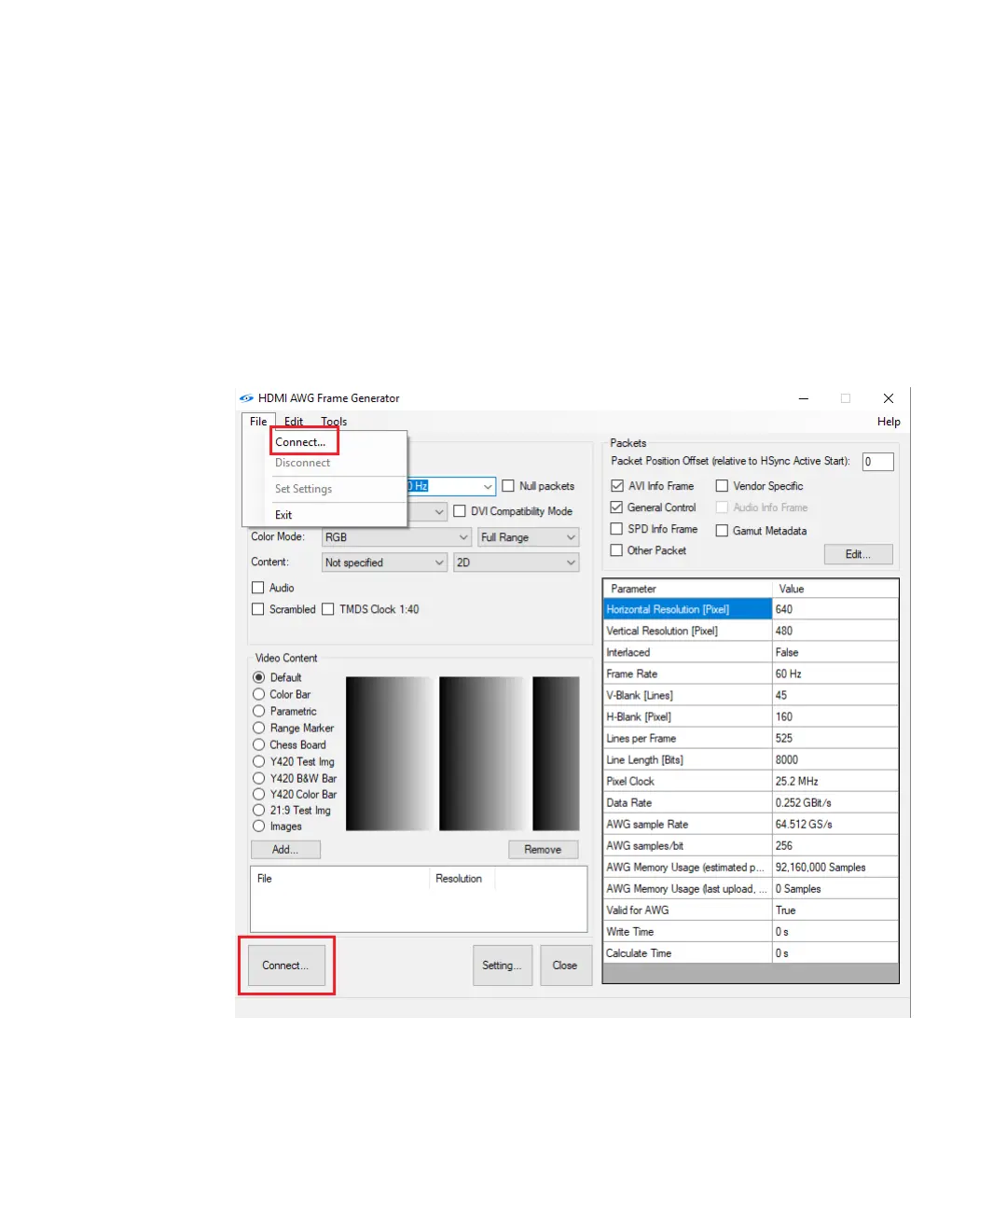This screenshot has width=1007, height=1209.
Task: Enable the Audio checkbox
Action: (258, 588)
